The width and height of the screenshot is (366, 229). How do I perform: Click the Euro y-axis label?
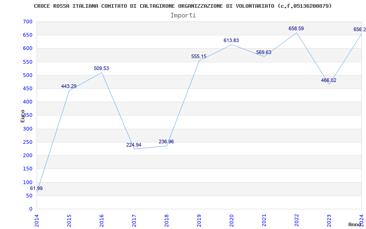pyautogui.click(x=22, y=116)
